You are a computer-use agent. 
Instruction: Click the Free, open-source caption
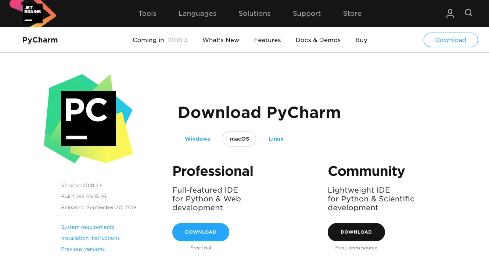coord(356,248)
